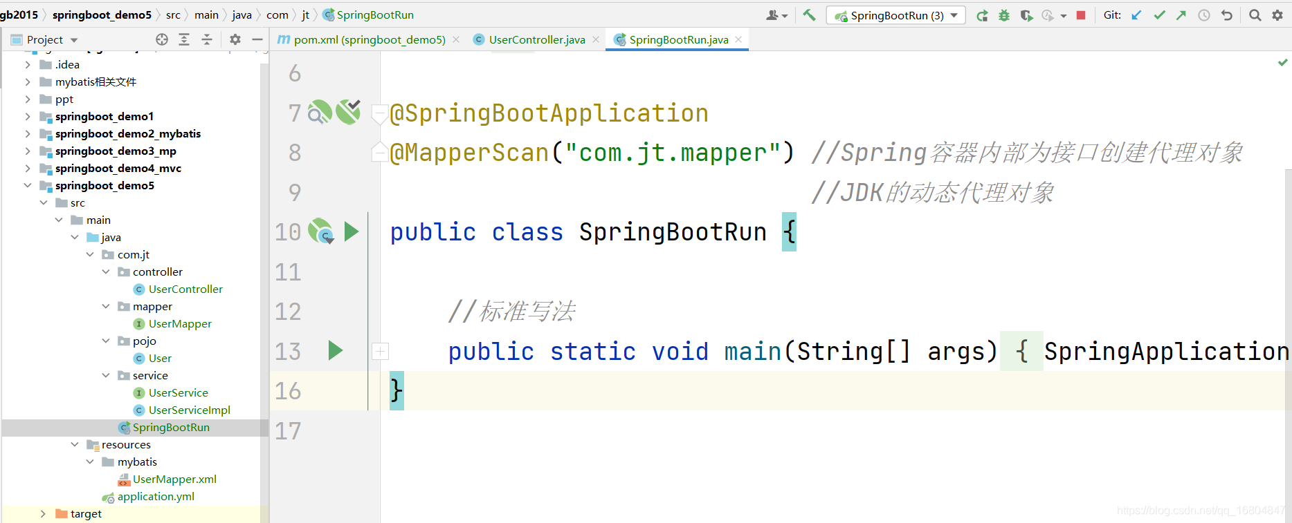
Task: Open UserServiceImpl in project tree
Action: pyautogui.click(x=189, y=410)
